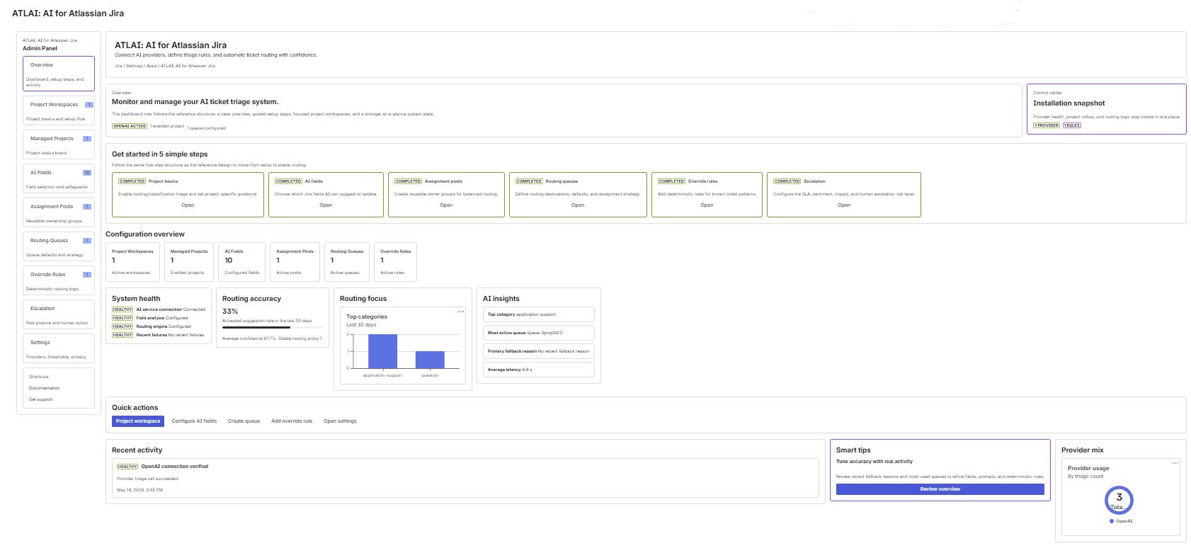Click the AI service connection health row
This screenshot has width=1191, height=553.
pyautogui.click(x=159, y=309)
